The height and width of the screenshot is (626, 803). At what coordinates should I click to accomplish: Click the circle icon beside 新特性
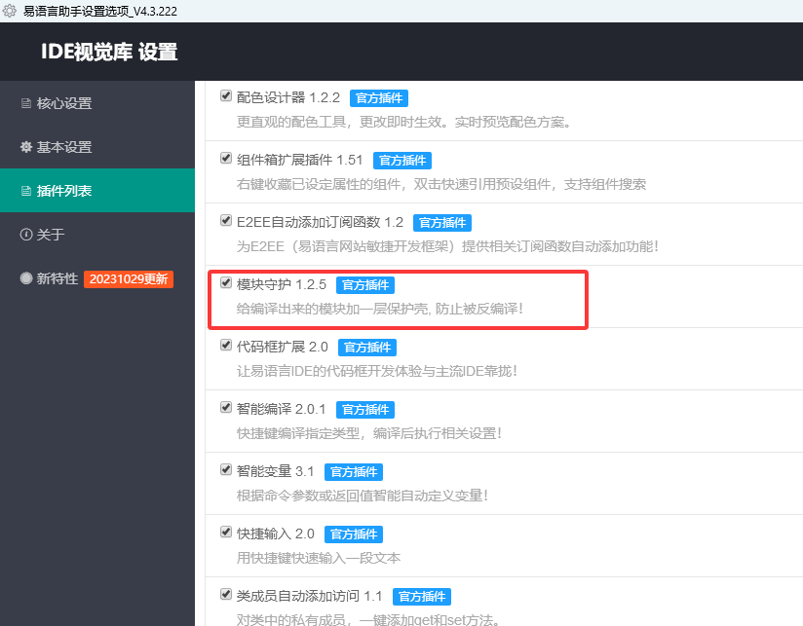point(26,278)
